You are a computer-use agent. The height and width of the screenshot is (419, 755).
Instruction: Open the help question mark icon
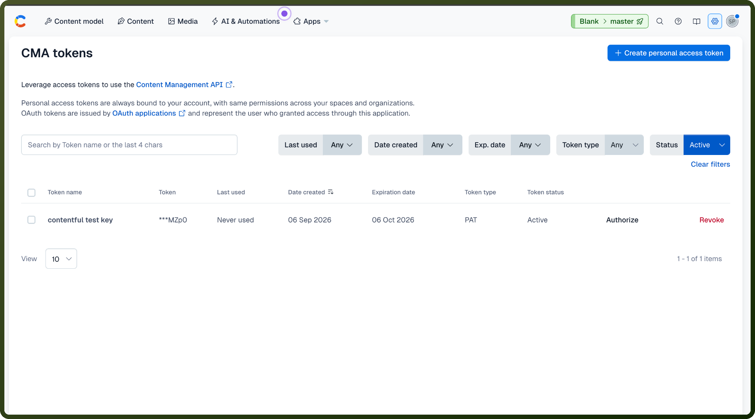(x=678, y=21)
